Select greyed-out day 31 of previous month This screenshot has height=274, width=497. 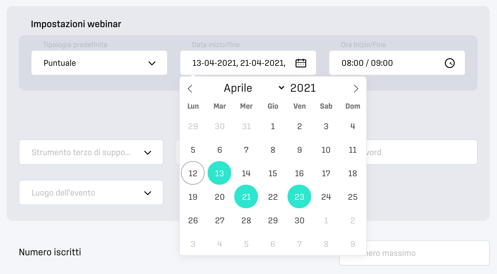(246, 126)
